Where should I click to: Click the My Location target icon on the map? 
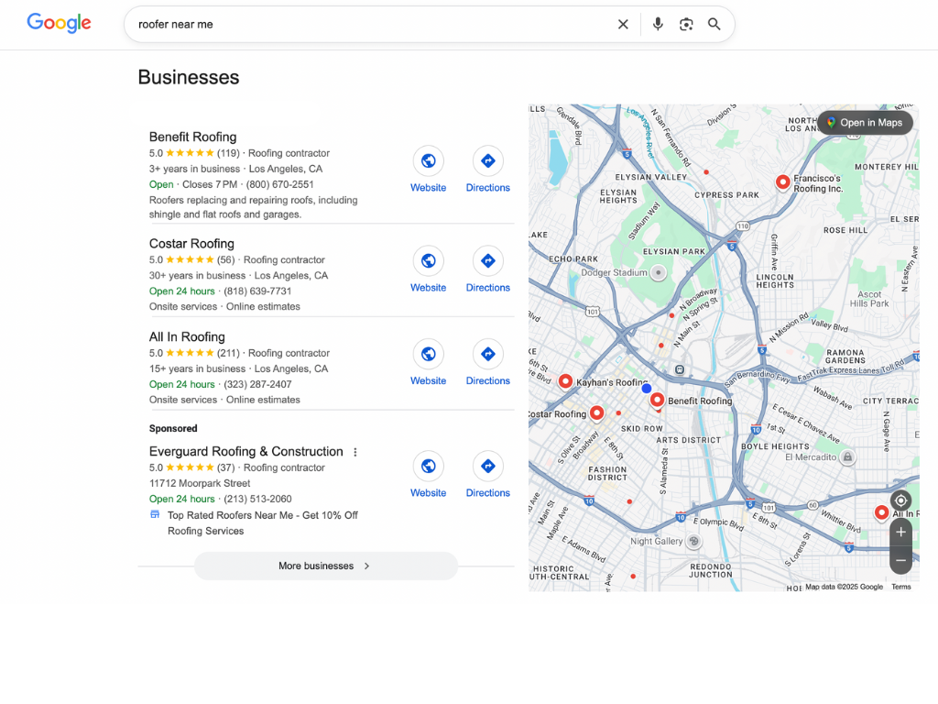tap(900, 500)
